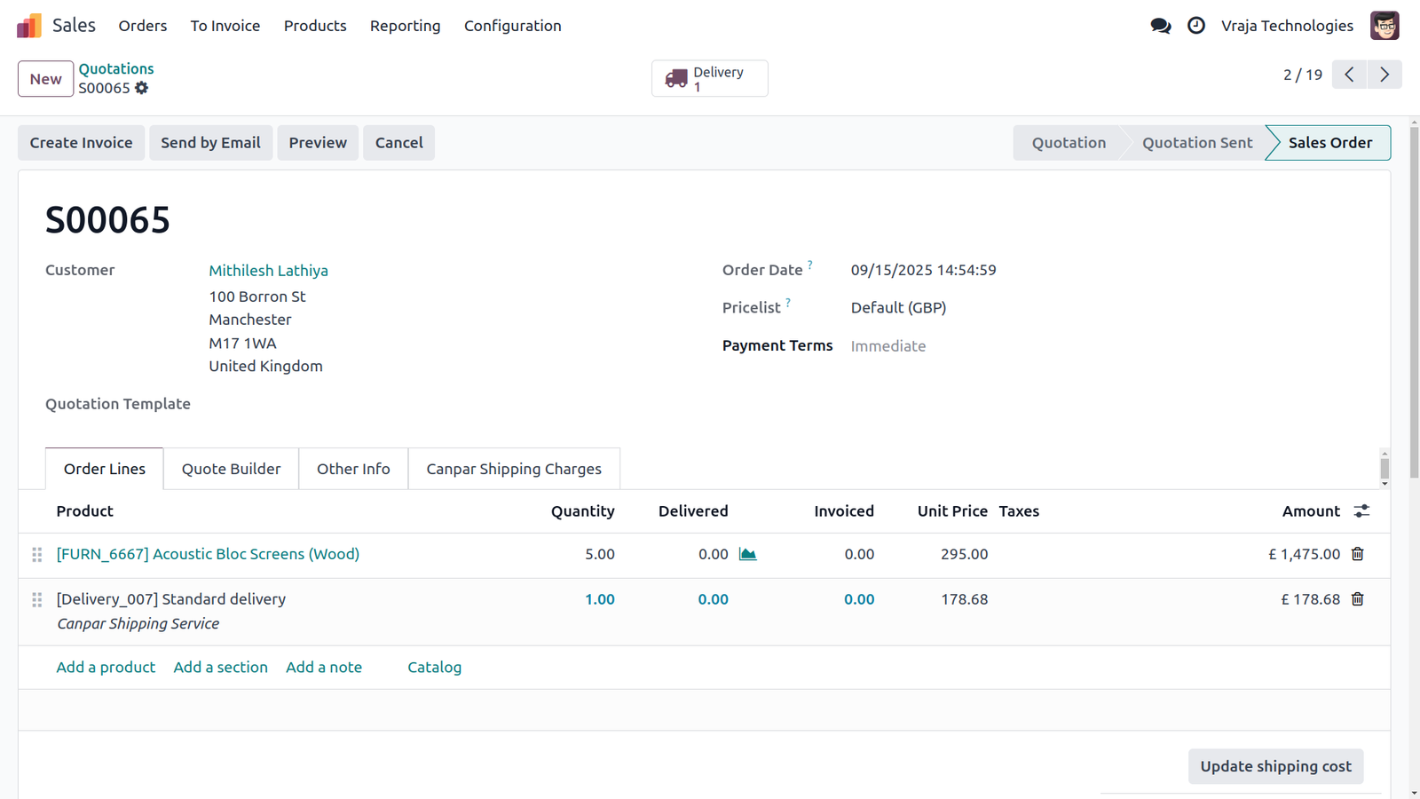Click the gear icon next to S00065

coord(142,88)
